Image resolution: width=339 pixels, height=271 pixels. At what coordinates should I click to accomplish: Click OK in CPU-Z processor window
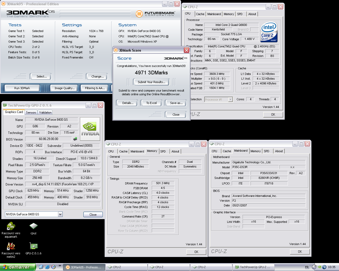[x=273, y=115]
